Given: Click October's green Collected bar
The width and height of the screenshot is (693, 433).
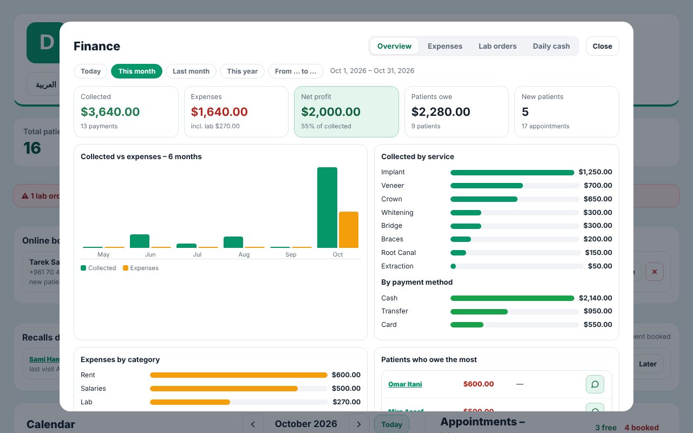Looking at the screenshot, I should point(327,207).
